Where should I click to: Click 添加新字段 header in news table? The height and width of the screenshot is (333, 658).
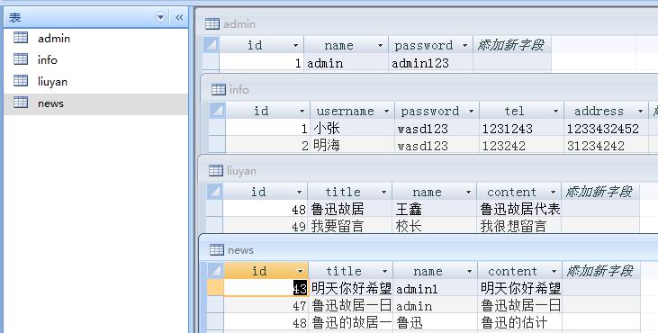tap(600, 271)
